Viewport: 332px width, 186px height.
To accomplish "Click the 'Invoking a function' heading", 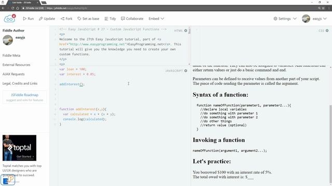I will click(219, 140).
